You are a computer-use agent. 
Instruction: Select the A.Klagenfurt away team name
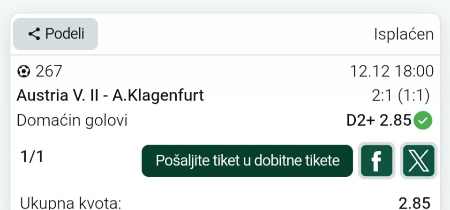pyautogui.click(x=158, y=96)
